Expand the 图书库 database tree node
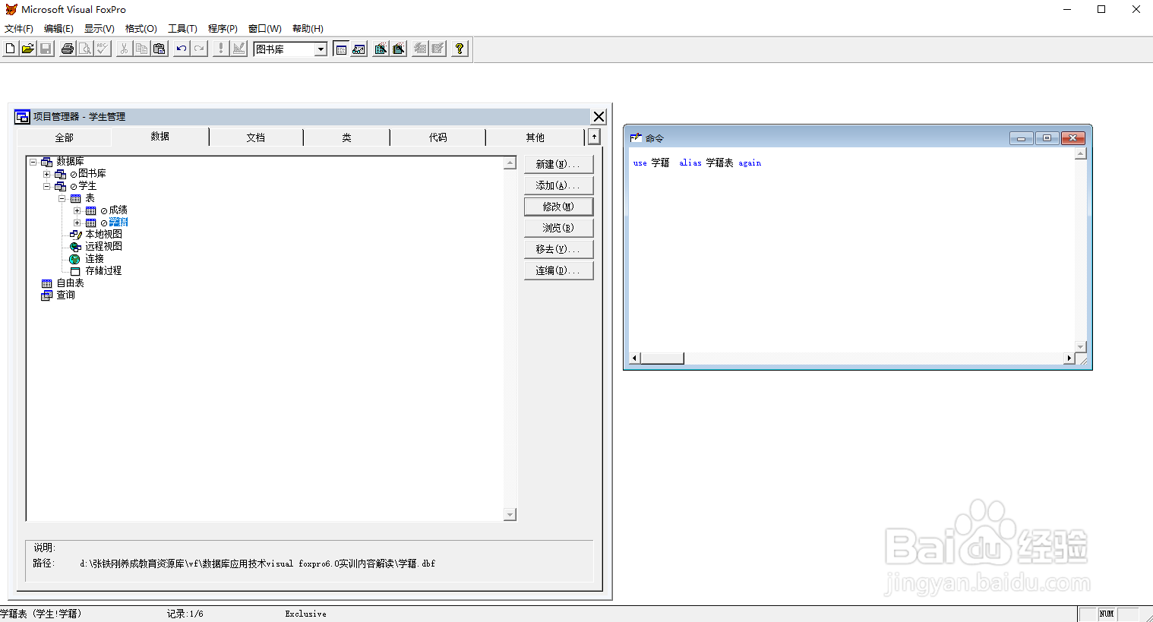Viewport: 1153px width, 622px height. pyautogui.click(x=47, y=174)
